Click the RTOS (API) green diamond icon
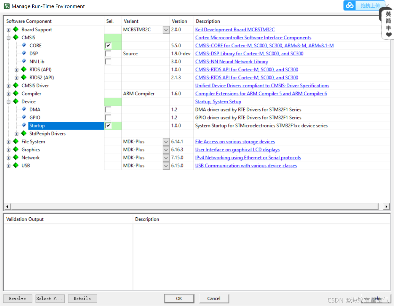The height and width of the screenshot is (306, 394). [x=24, y=69]
